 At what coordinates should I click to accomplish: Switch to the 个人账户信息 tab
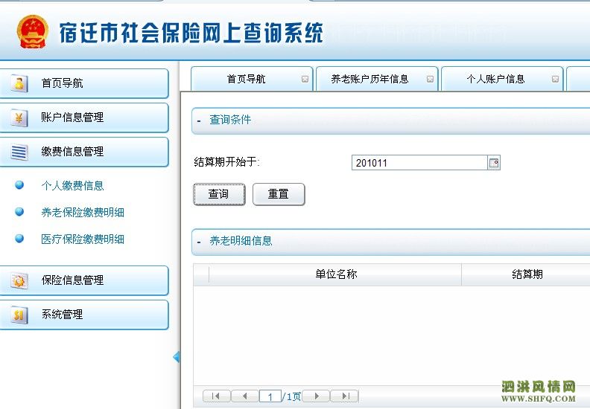coord(502,79)
